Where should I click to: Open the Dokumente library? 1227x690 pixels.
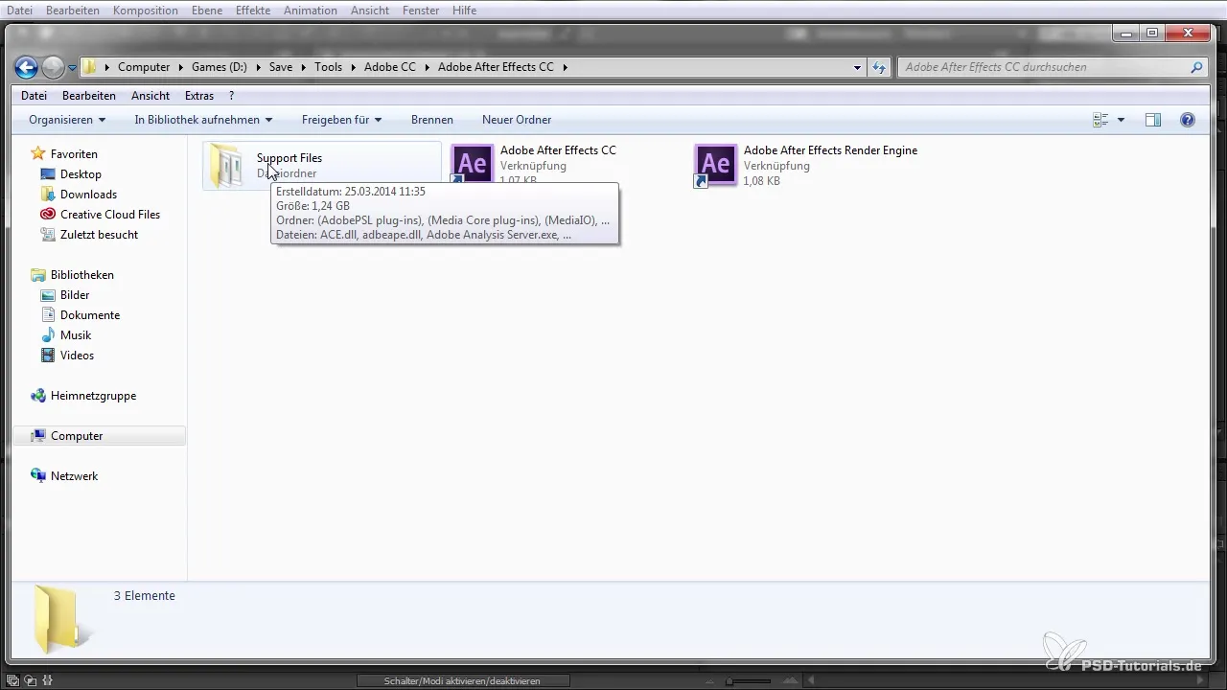pos(90,315)
